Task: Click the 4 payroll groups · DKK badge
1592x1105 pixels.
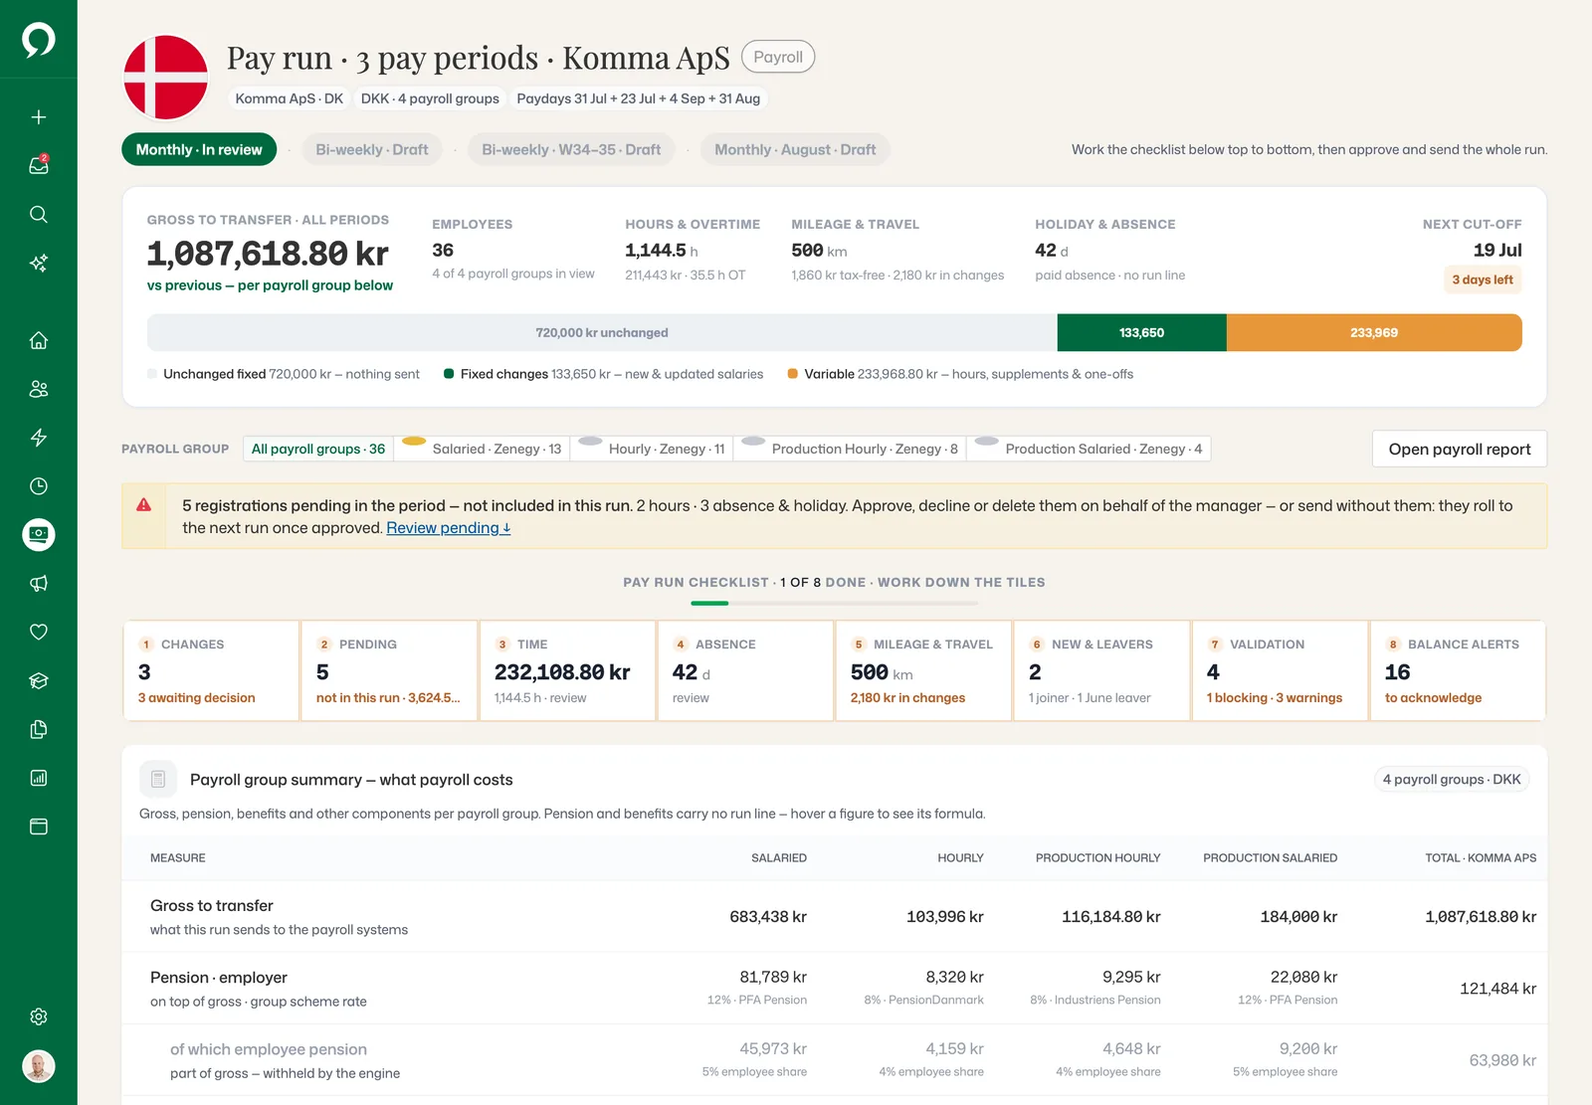Action: [x=1452, y=780]
